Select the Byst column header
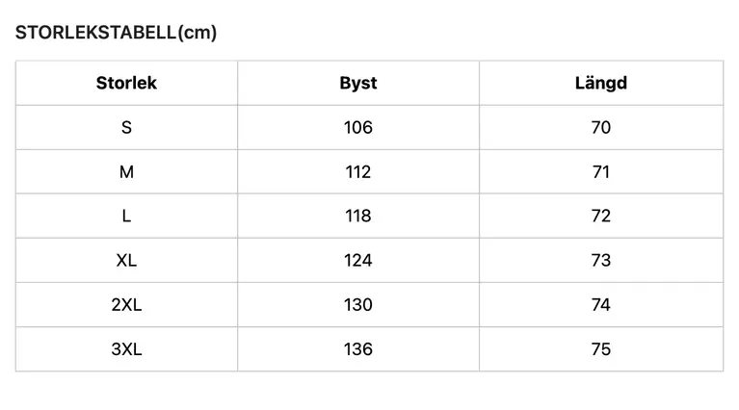Viewport: 739px width, 410px height. (x=358, y=84)
